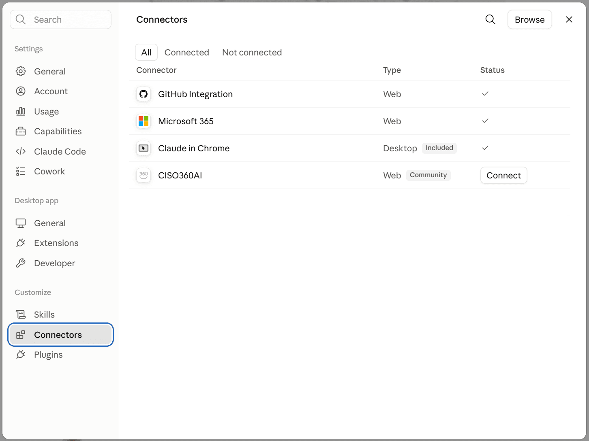Image resolution: width=589 pixels, height=441 pixels.
Task: Open the CISO360AI connector row
Action: click(350, 175)
